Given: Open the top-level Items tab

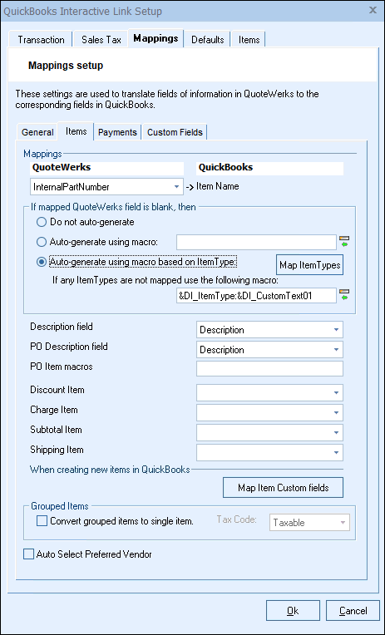Looking at the screenshot, I should (249, 40).
